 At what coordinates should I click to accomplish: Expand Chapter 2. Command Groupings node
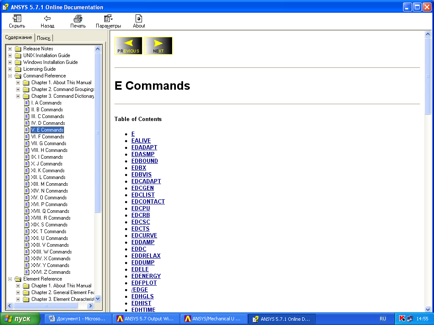18,89
